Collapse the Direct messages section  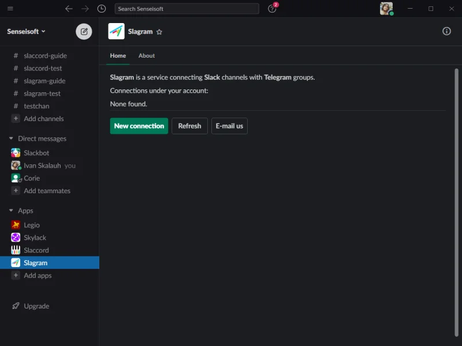pos(11,138)
